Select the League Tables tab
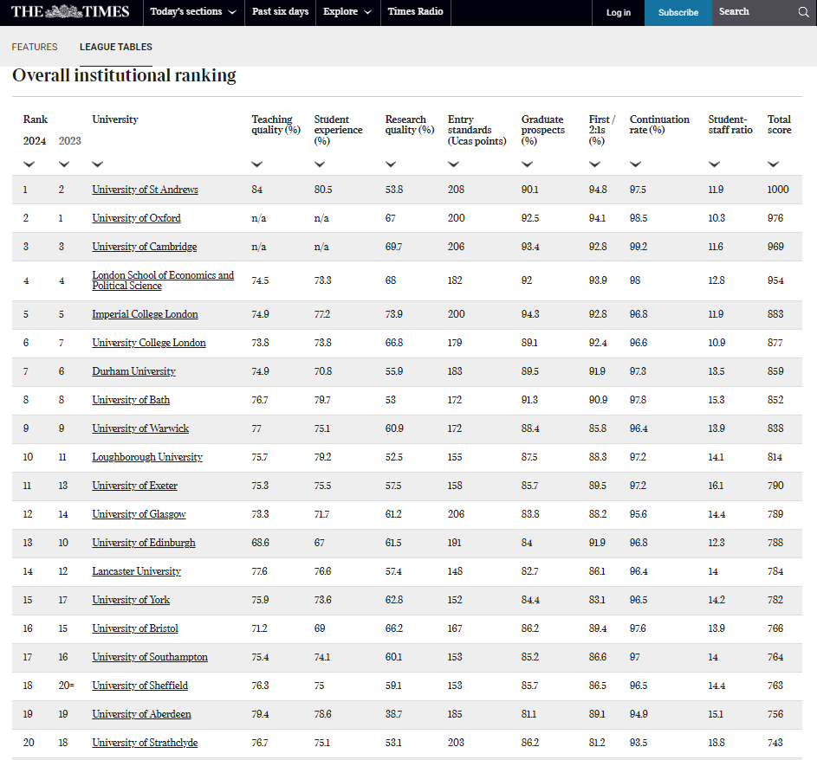The image size is (817, 760). point(116,47)
